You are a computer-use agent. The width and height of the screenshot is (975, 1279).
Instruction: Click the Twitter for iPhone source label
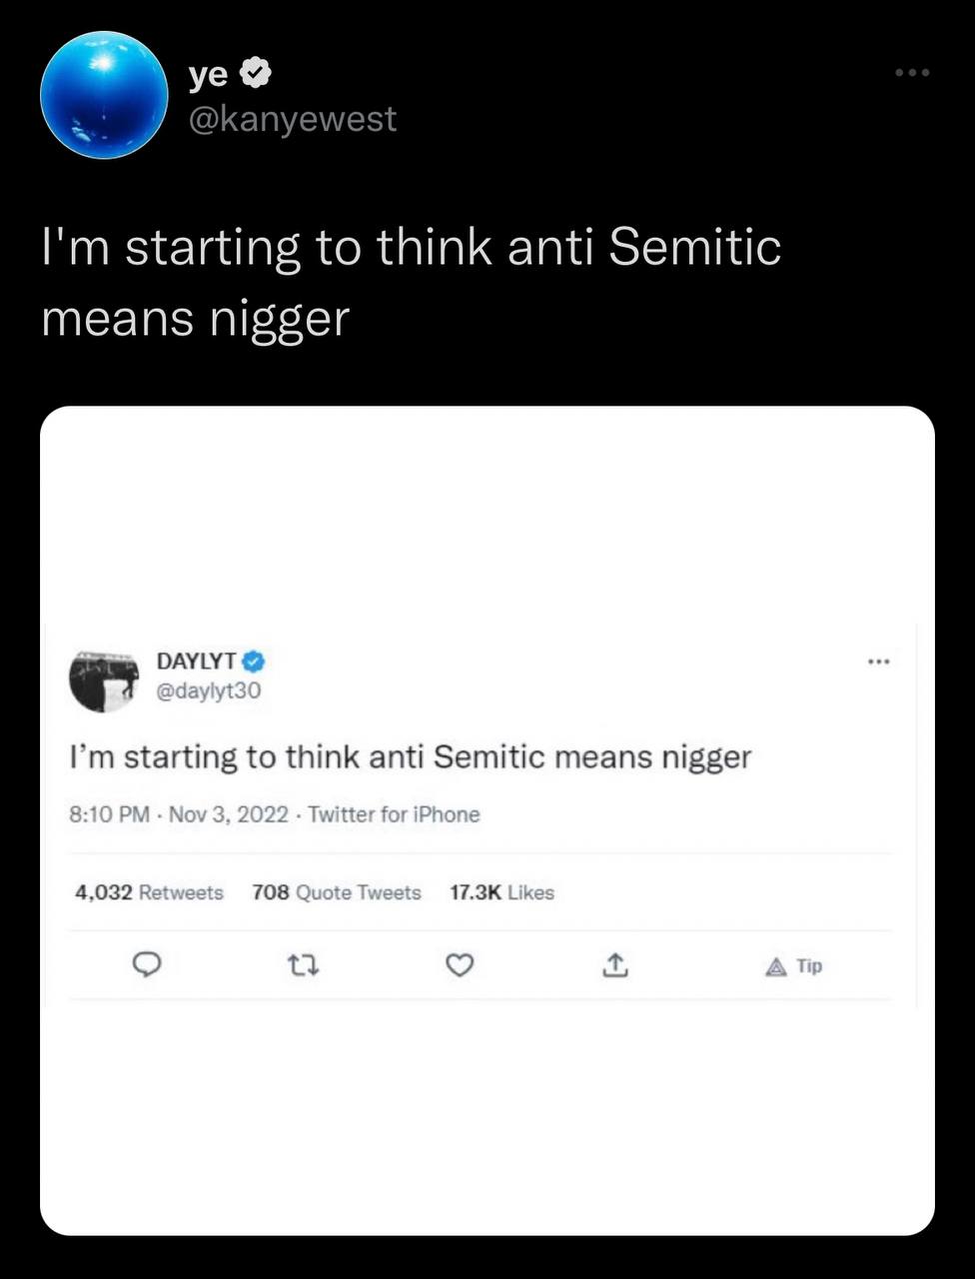click(x=394, y=814)
